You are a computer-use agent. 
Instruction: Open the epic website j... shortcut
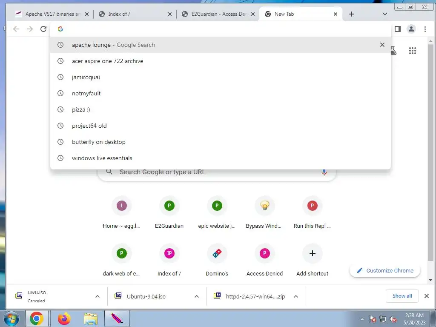click(x=217, y=212)
